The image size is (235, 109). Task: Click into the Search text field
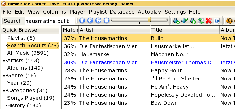coord(50,21)
